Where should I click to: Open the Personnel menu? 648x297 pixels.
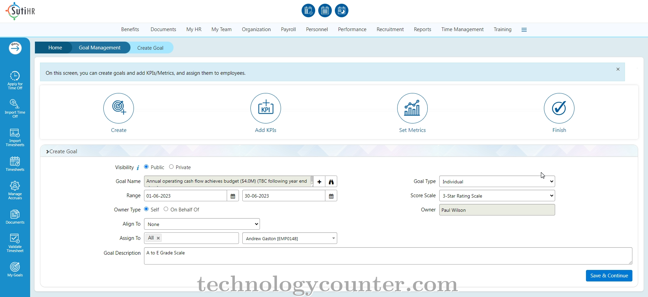tap(317, 29)
